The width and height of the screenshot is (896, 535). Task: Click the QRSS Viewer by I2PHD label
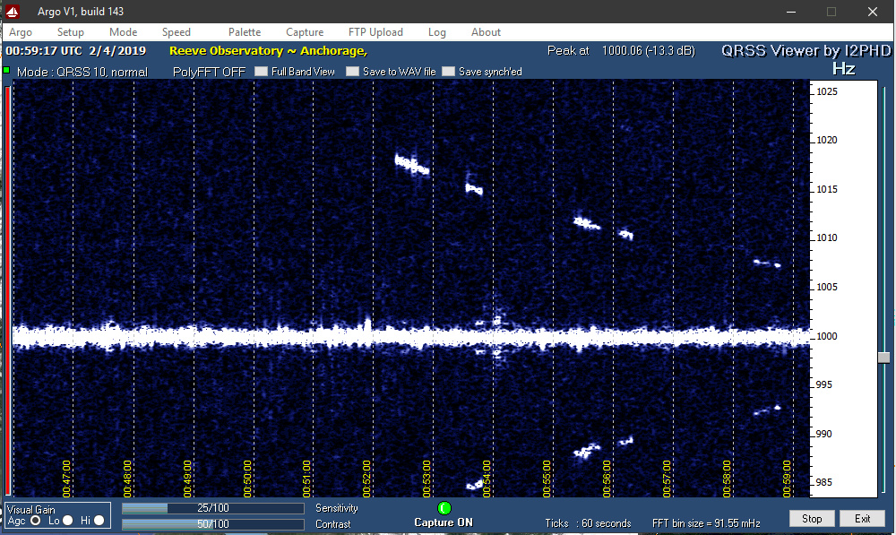pos(806,51)
